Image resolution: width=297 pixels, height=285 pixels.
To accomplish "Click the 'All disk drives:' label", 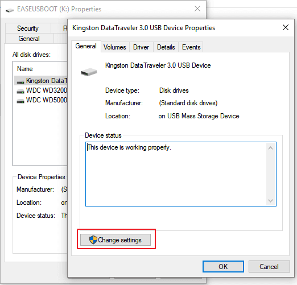I will pos(31,55).
